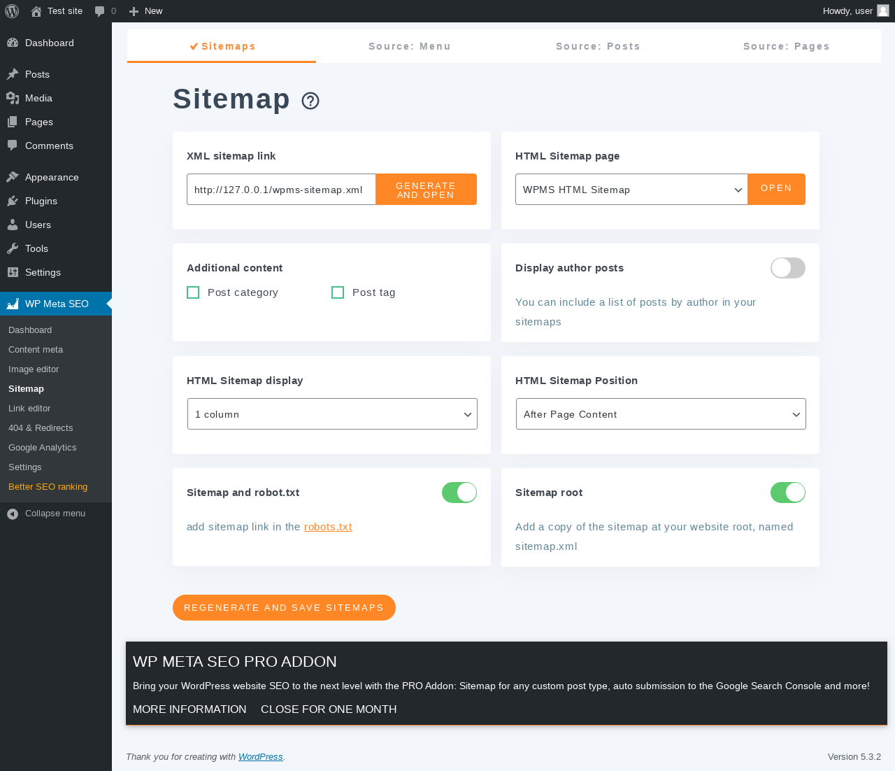Switch to the Sitemaps tab
This screenshot has width=895, height=771.
[x=222, y=46]
